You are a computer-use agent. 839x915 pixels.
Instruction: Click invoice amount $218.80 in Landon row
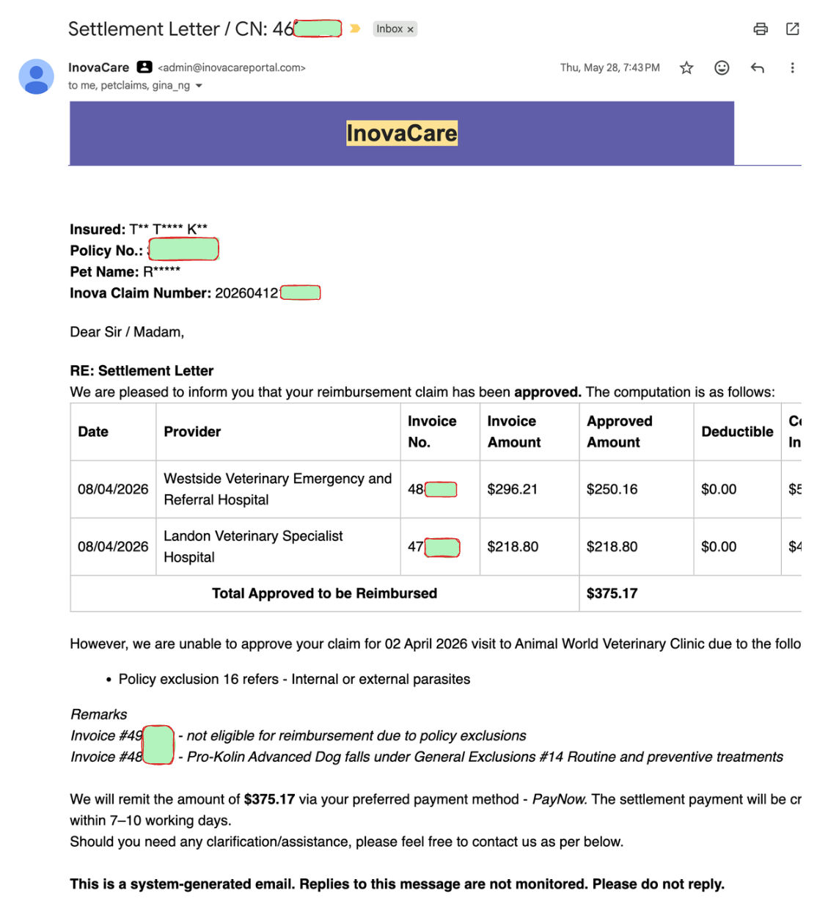[513, 546]
